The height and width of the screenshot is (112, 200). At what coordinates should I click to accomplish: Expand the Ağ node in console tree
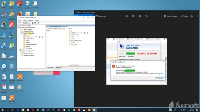coord(22,35)
